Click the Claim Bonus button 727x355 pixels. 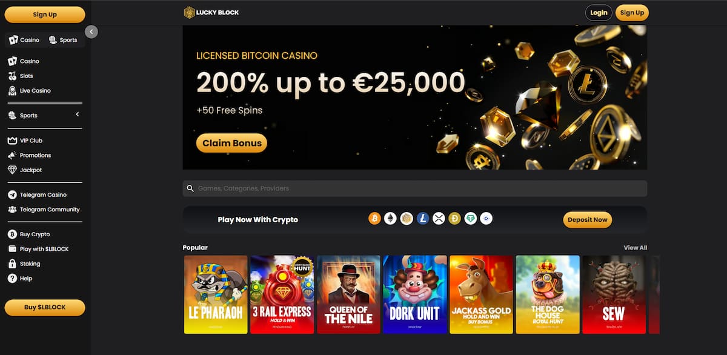pos(231,143)
